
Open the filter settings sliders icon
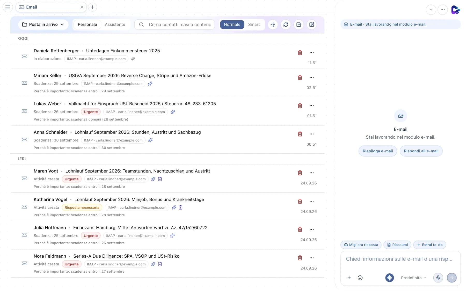273,25
